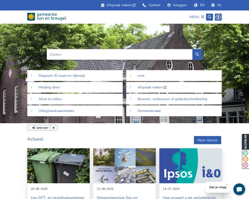Open the Uw Reactie feedback tab
Image resolution: width=249 pixels, height=199 pixels.
coord(245,142)
